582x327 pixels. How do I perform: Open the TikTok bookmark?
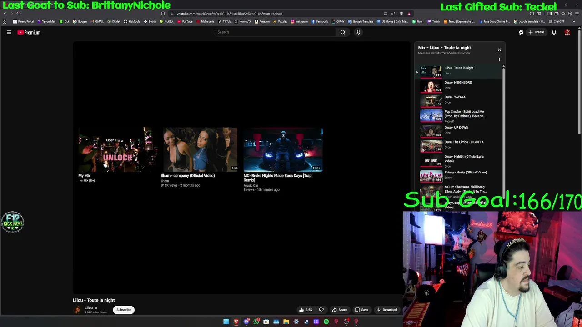224,21
